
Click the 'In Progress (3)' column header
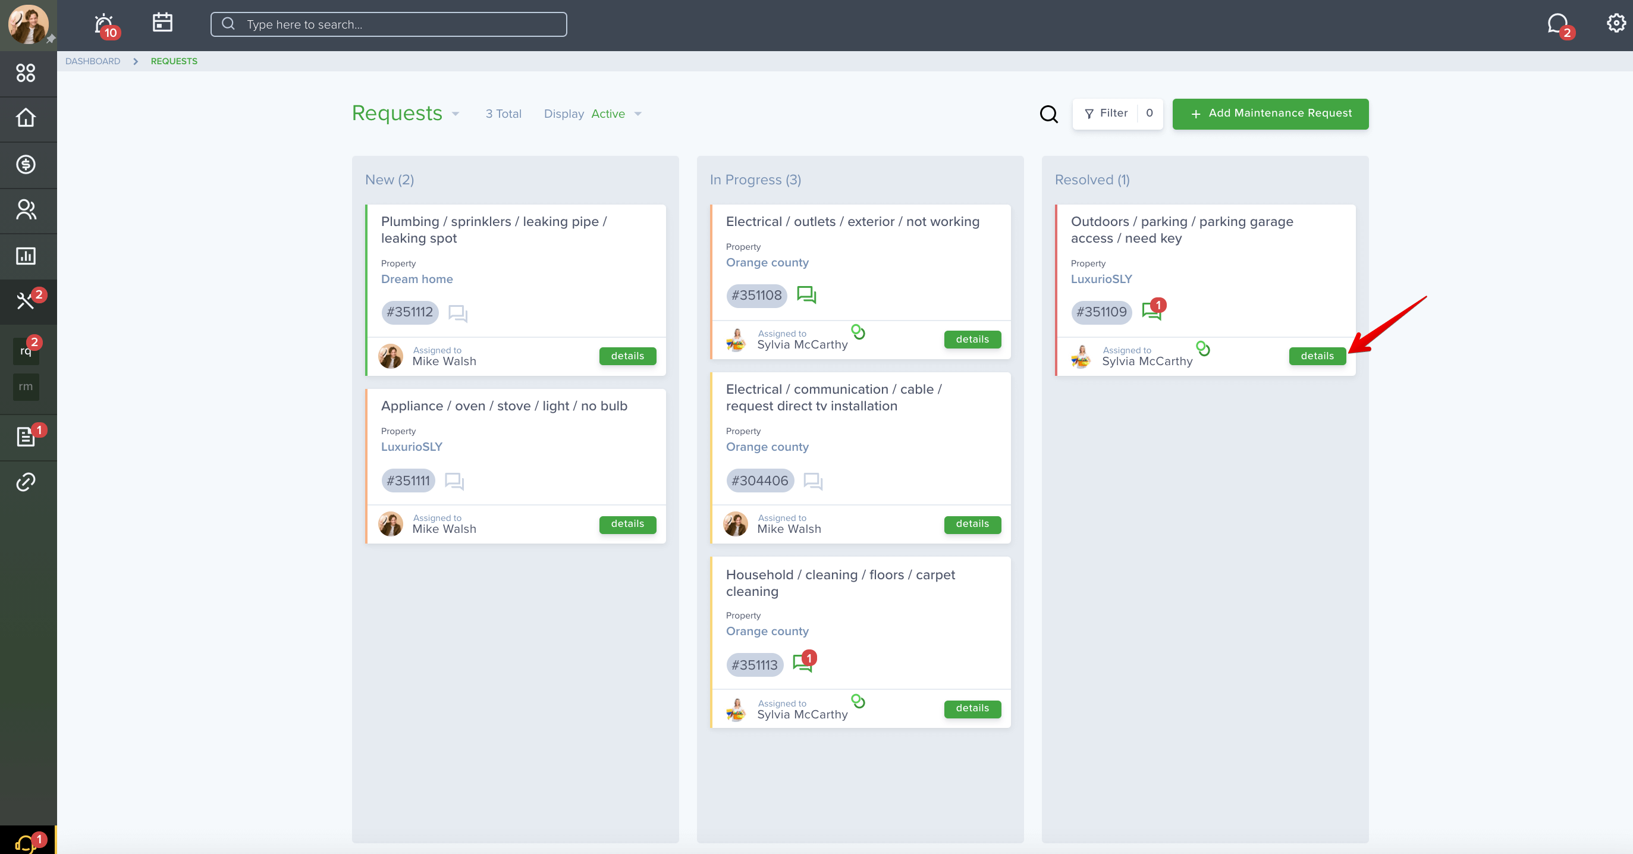755,180
